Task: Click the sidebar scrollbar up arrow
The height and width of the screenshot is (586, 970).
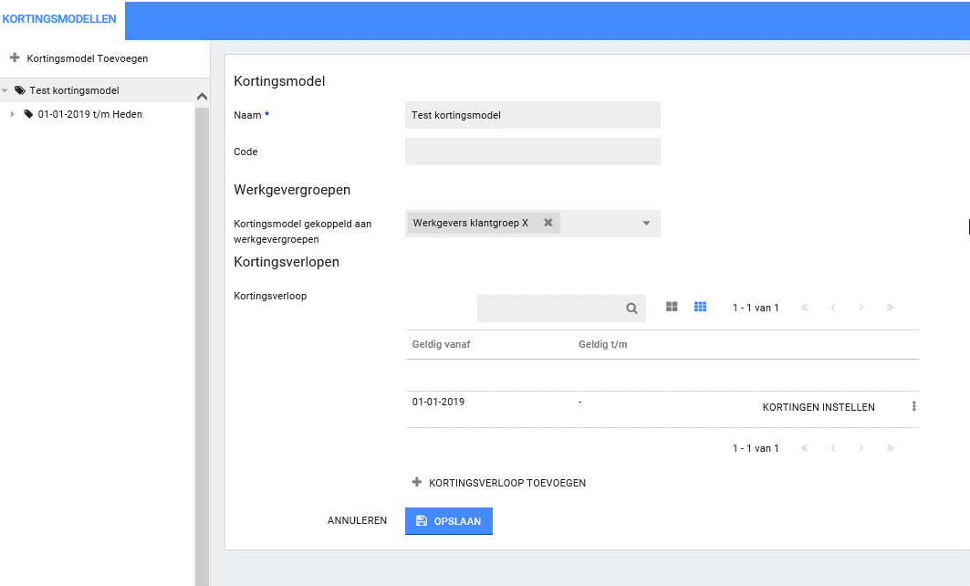Action: pos(203,97)
